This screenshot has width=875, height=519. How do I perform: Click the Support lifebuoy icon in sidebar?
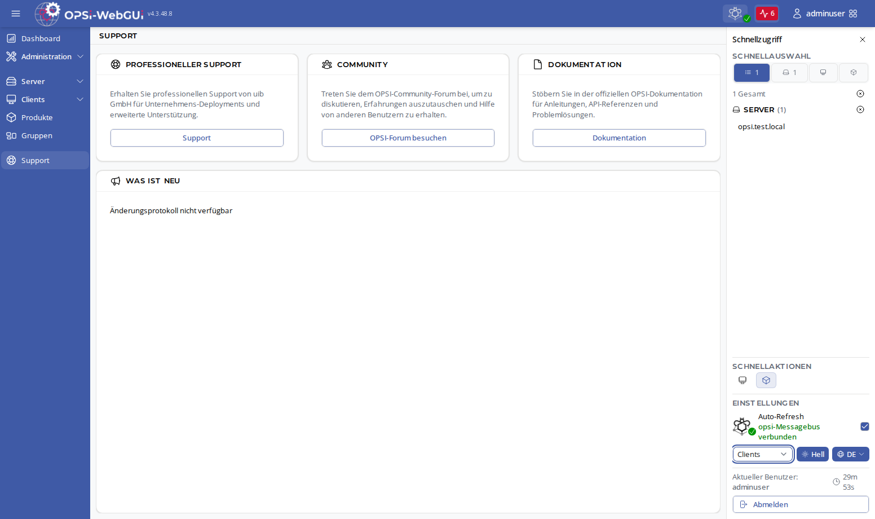pyautogui.click(x=11, y=160)
